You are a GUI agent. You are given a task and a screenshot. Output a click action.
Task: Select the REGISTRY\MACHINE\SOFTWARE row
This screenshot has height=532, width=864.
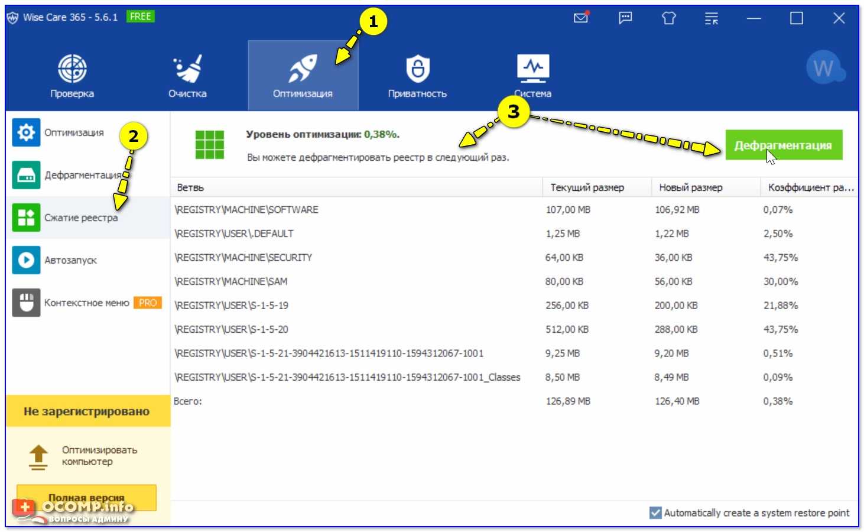[355, 210]
